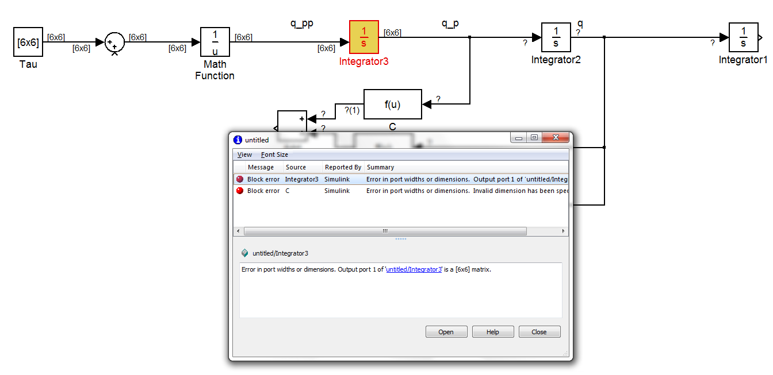Image resolution: width=773 pixels, height=375 pixels.
Task: Click the Source column header
Action: click(296, 167)
